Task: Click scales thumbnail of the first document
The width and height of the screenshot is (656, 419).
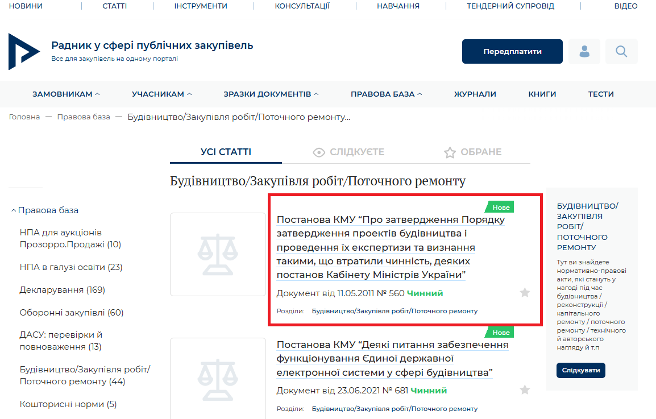Action: [x=218, y=254]
